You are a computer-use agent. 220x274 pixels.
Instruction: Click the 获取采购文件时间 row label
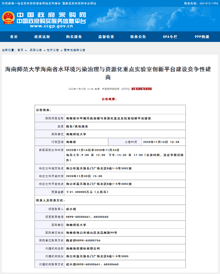pyautogui.click(x=51, y=150)
